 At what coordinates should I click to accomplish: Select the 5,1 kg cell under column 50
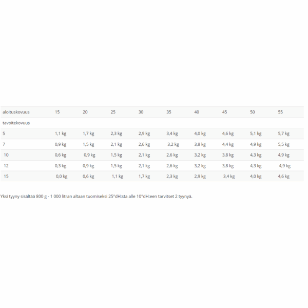pos(256,133)
